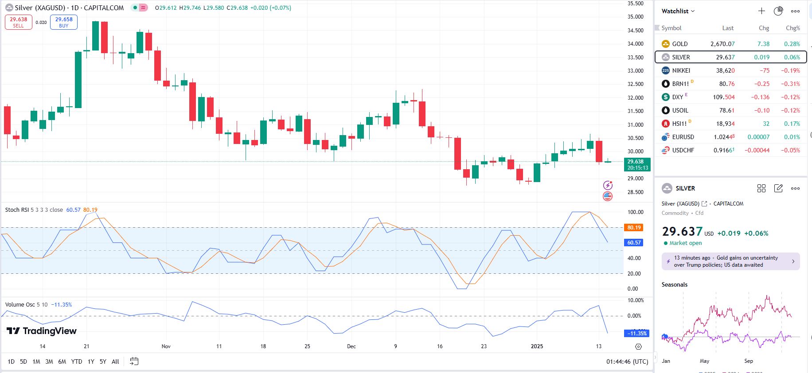Switch to the YTD date range
The image size is (812, 373).
tap(77, 361)
